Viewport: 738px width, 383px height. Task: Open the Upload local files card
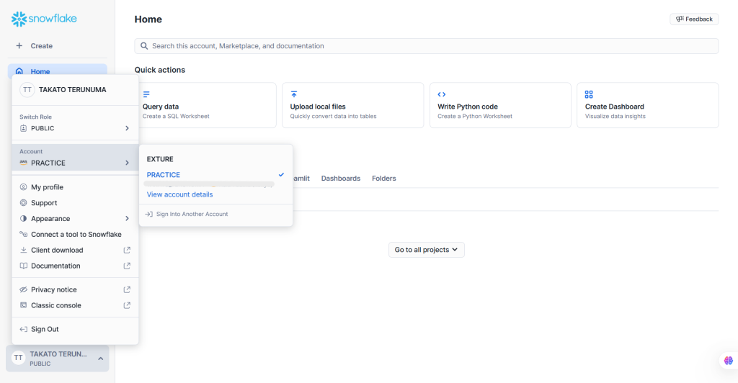tap(353, 105)
